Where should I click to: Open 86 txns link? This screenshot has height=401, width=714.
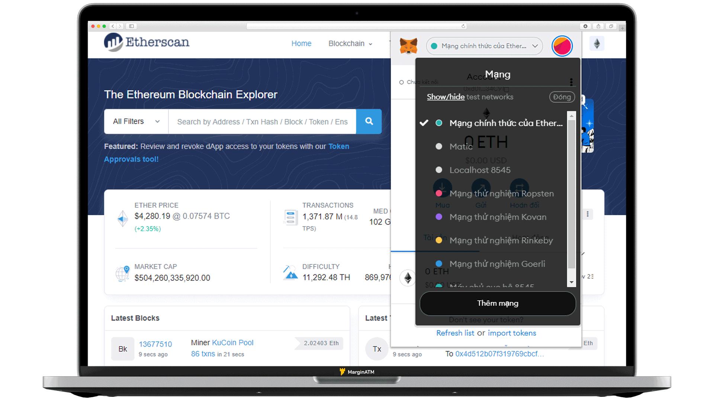click(203, 354)
